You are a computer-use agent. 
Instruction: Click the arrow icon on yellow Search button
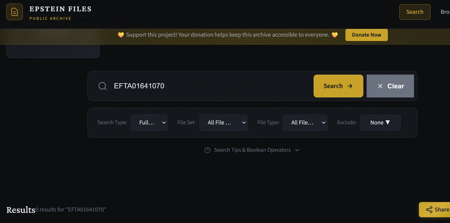tap(350, 86)
